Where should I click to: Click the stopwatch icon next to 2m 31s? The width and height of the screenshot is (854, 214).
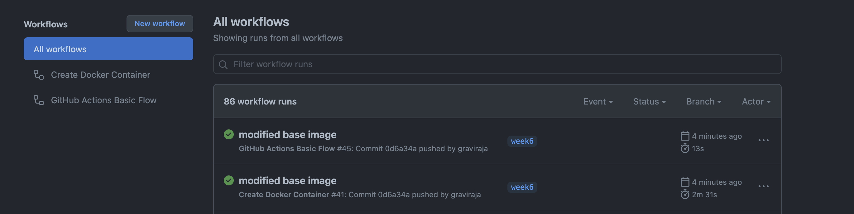pyautogui.click(x=684, y=194)
